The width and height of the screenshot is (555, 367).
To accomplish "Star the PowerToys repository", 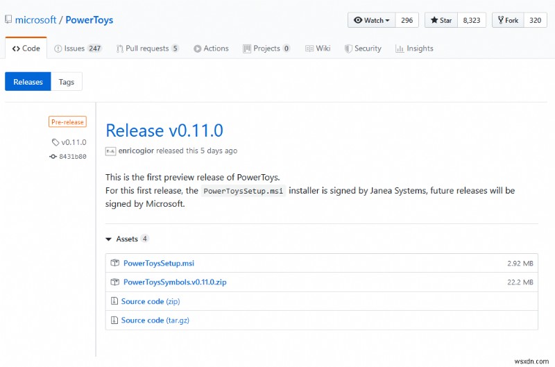I will coord(441,20).
